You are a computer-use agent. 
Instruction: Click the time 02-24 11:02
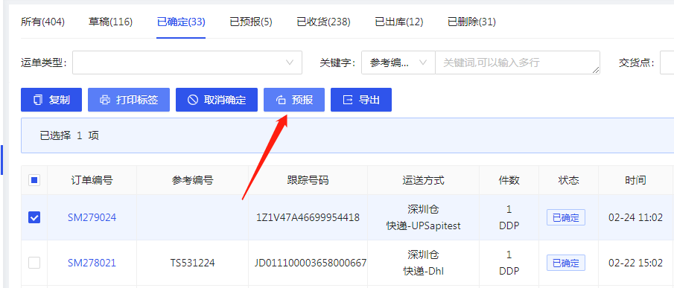[x=636, y=217]
